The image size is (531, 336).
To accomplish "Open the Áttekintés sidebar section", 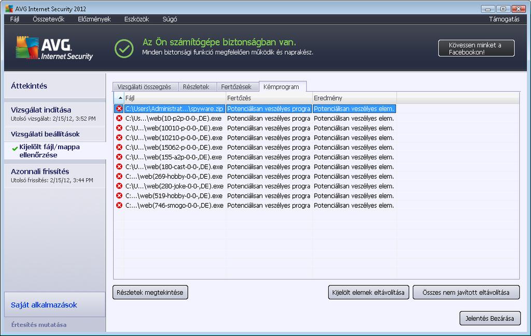I will click(x=55, y=86).
